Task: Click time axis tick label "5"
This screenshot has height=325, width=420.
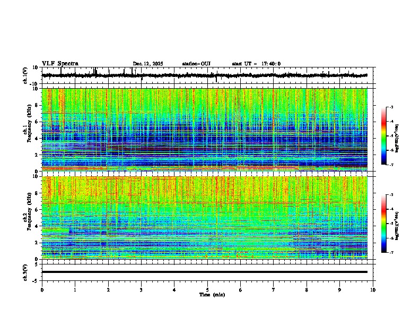Action: [207, 290]
